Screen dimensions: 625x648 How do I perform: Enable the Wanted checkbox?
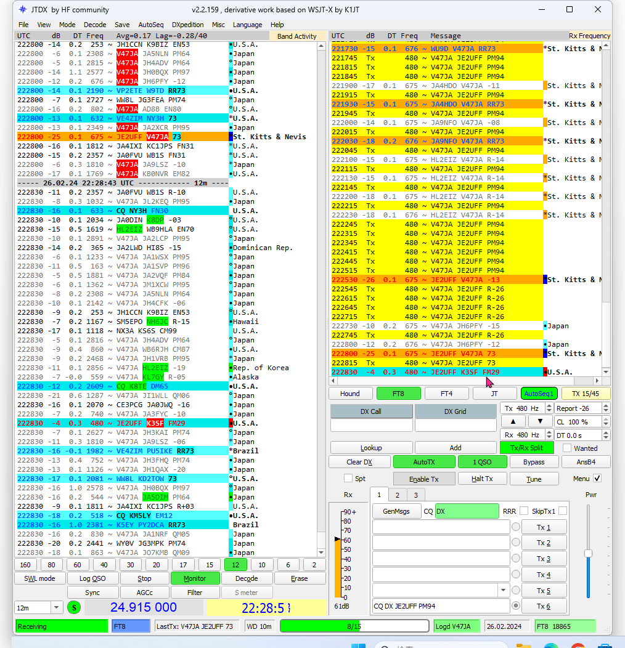pyautogui.click(x=567, y=448)
